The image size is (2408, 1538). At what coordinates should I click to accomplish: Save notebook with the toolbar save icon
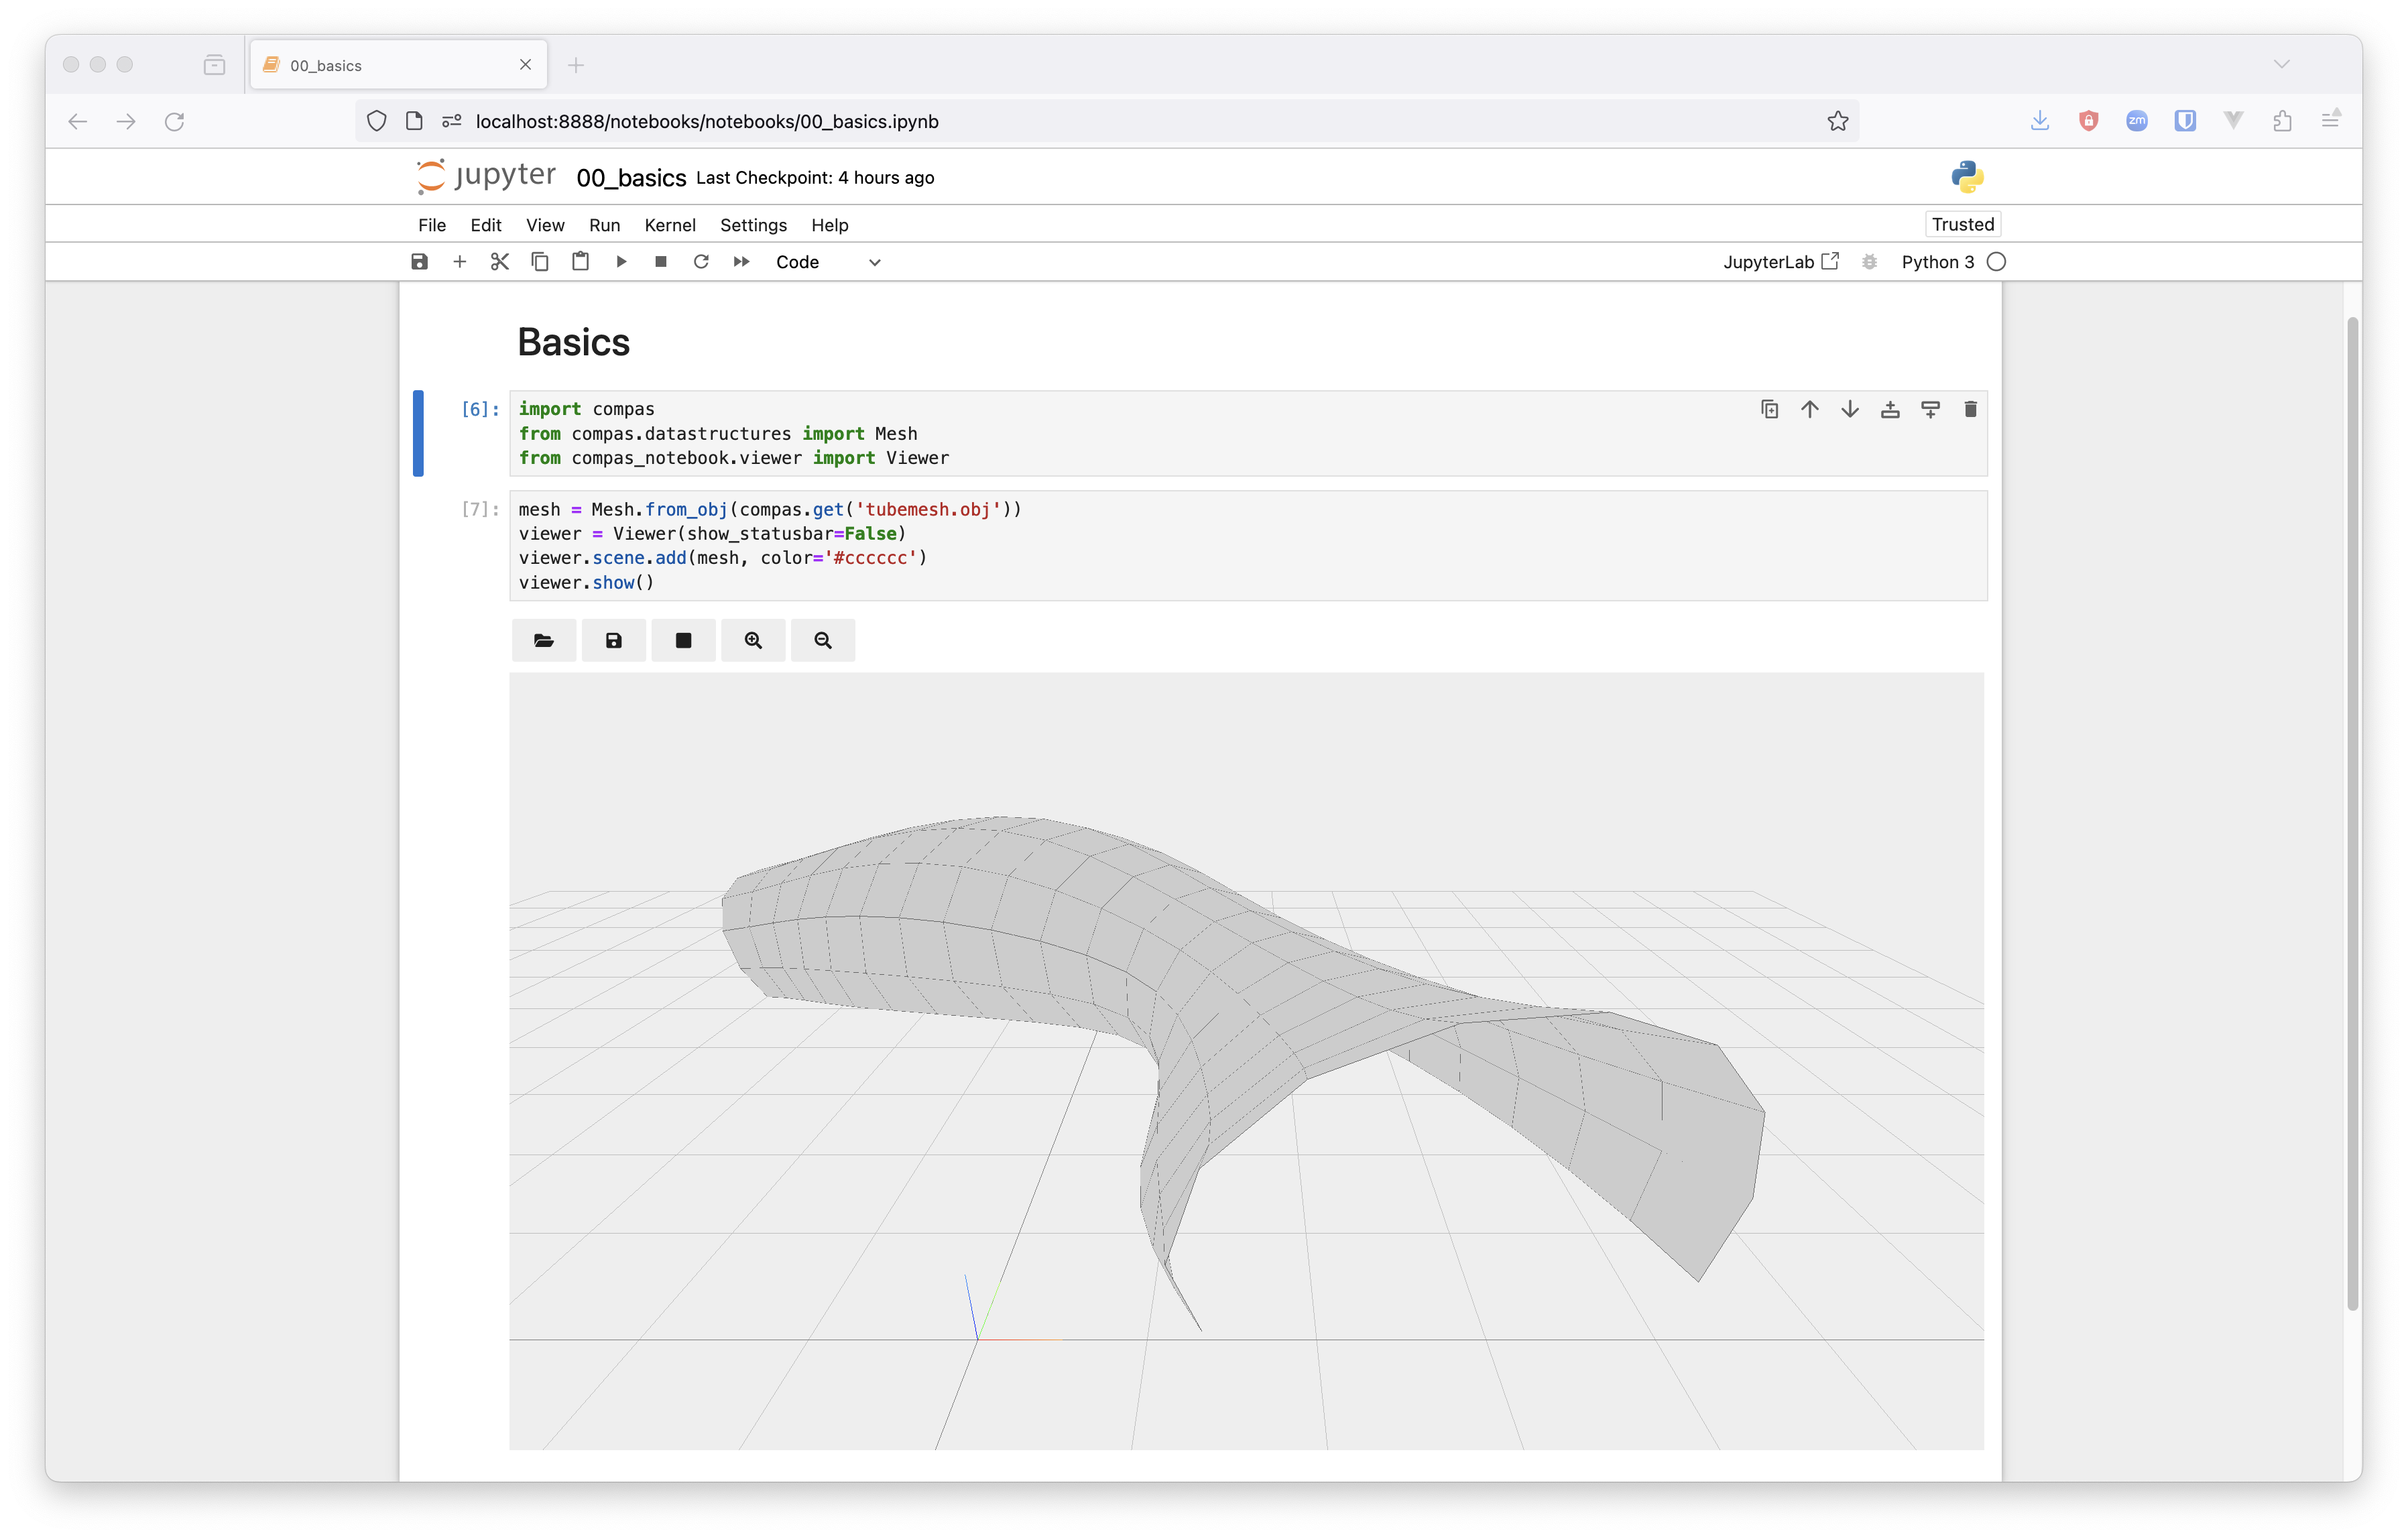click(419, 261)
